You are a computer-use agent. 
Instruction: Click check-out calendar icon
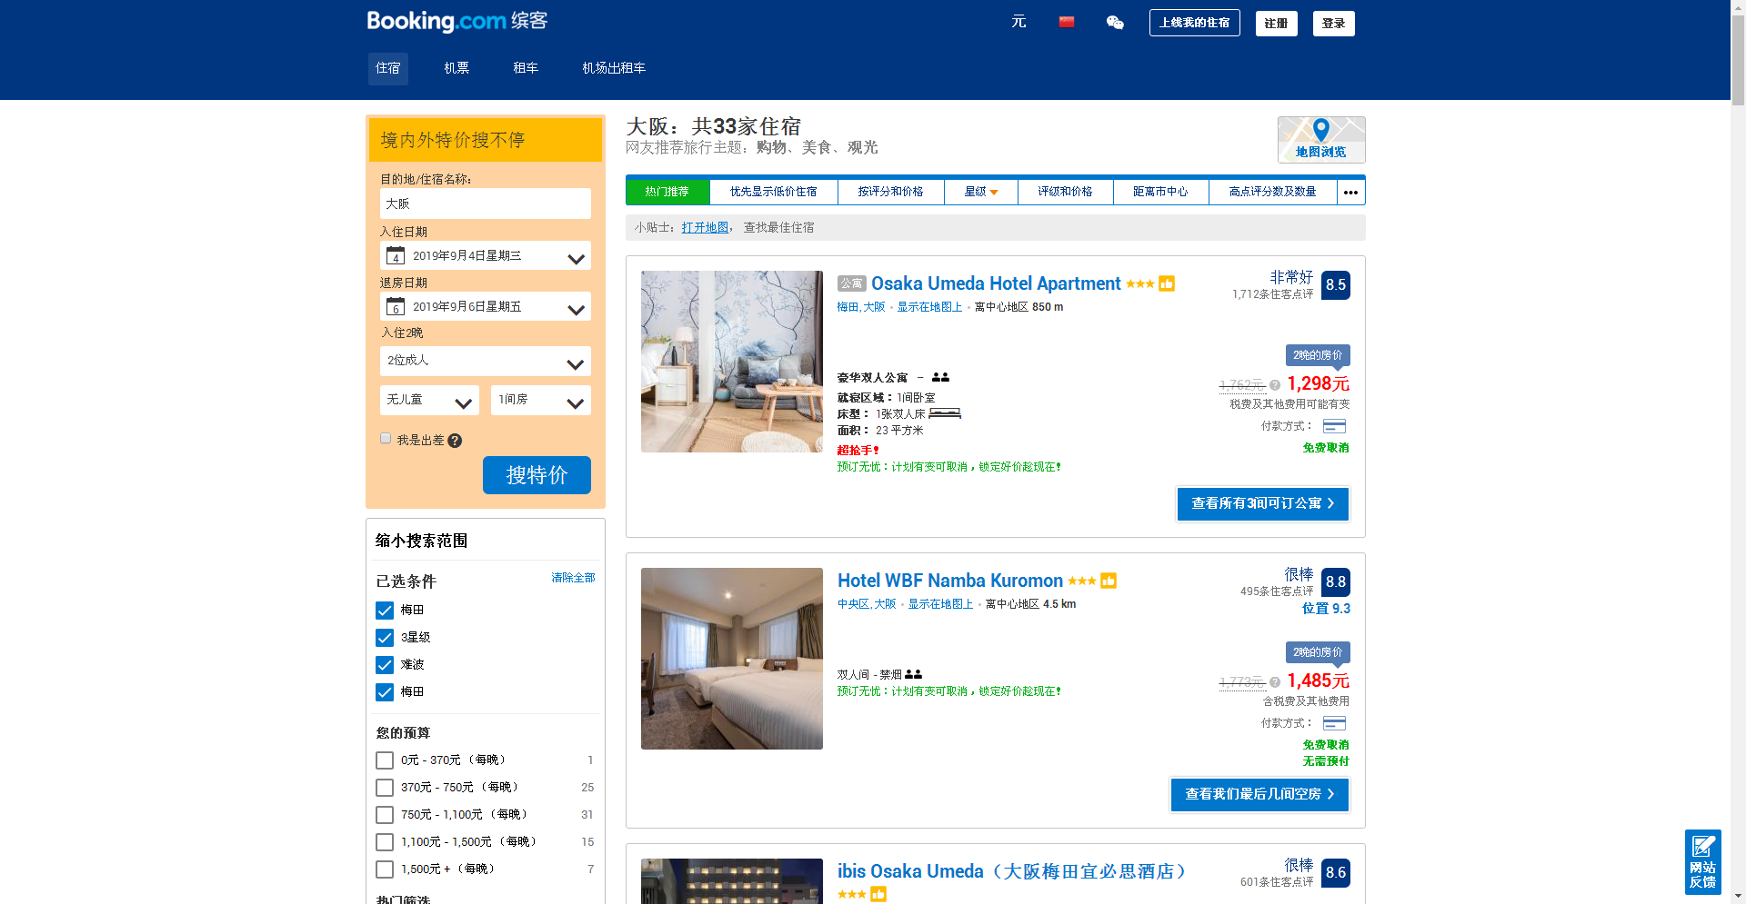pyautogui.click(x=396, y=306)
